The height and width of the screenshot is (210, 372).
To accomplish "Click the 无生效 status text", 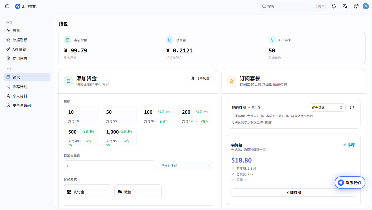I will click(x=256, y=107).
